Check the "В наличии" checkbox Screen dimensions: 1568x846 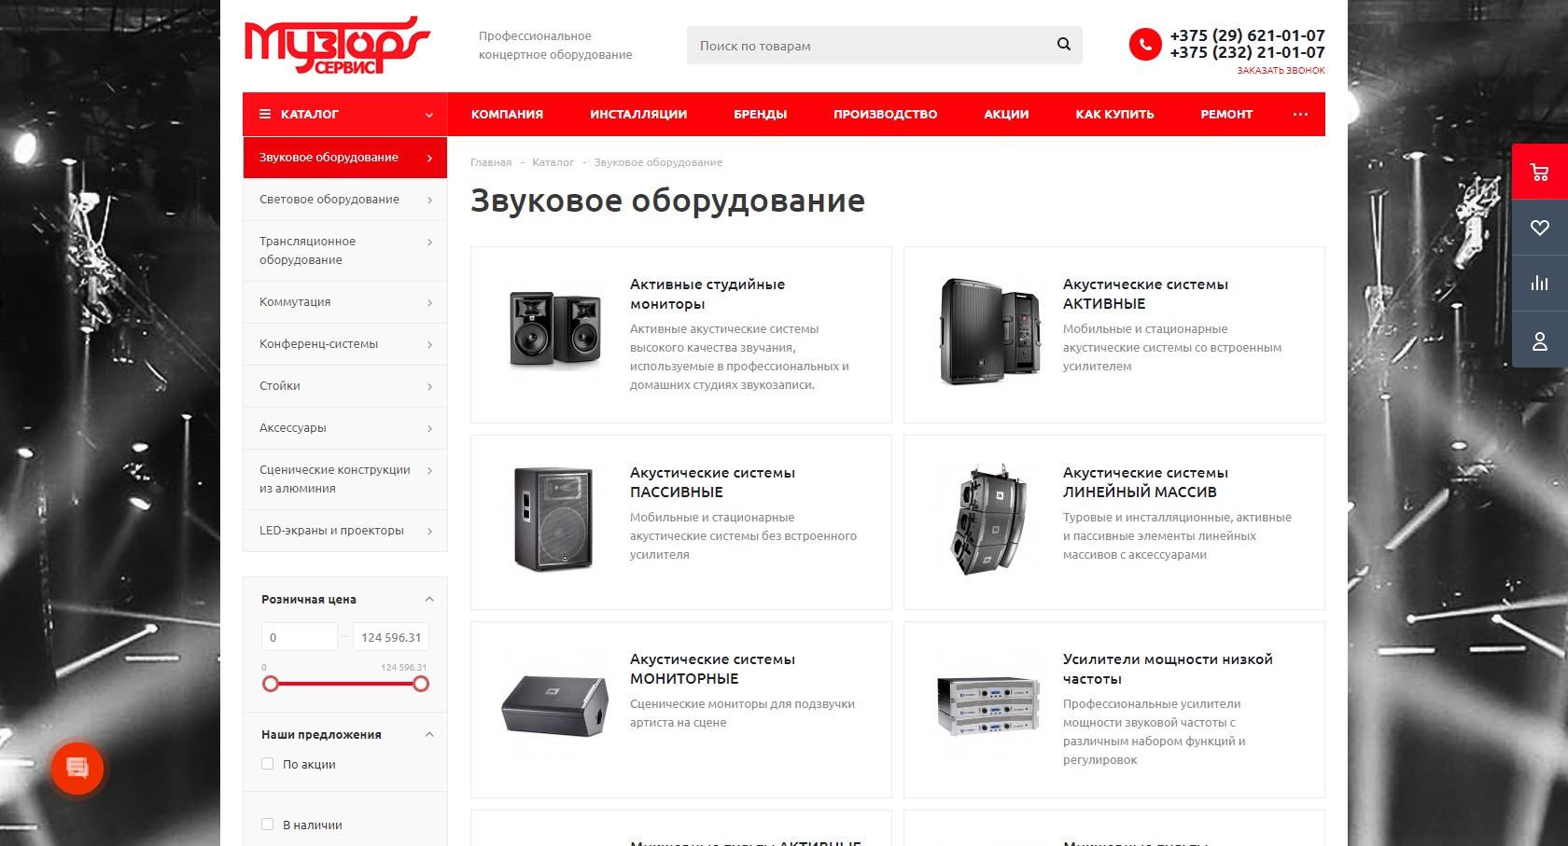coord(268,825)
